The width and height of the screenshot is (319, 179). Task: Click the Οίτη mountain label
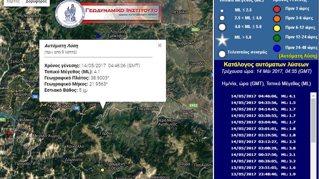(x=198, y=140)
